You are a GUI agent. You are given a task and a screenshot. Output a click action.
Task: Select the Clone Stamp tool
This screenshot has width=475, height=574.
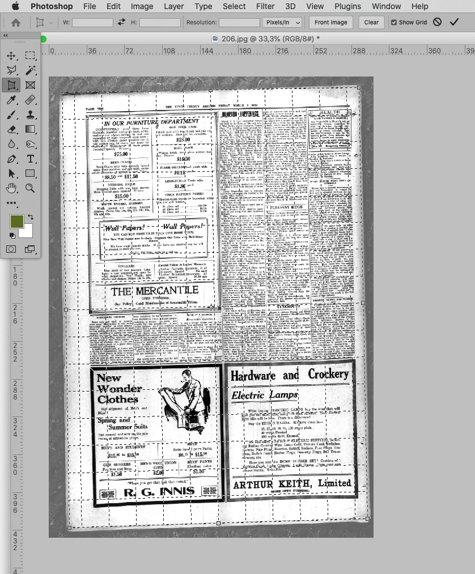pyautogui.click(x=30, y=114)
